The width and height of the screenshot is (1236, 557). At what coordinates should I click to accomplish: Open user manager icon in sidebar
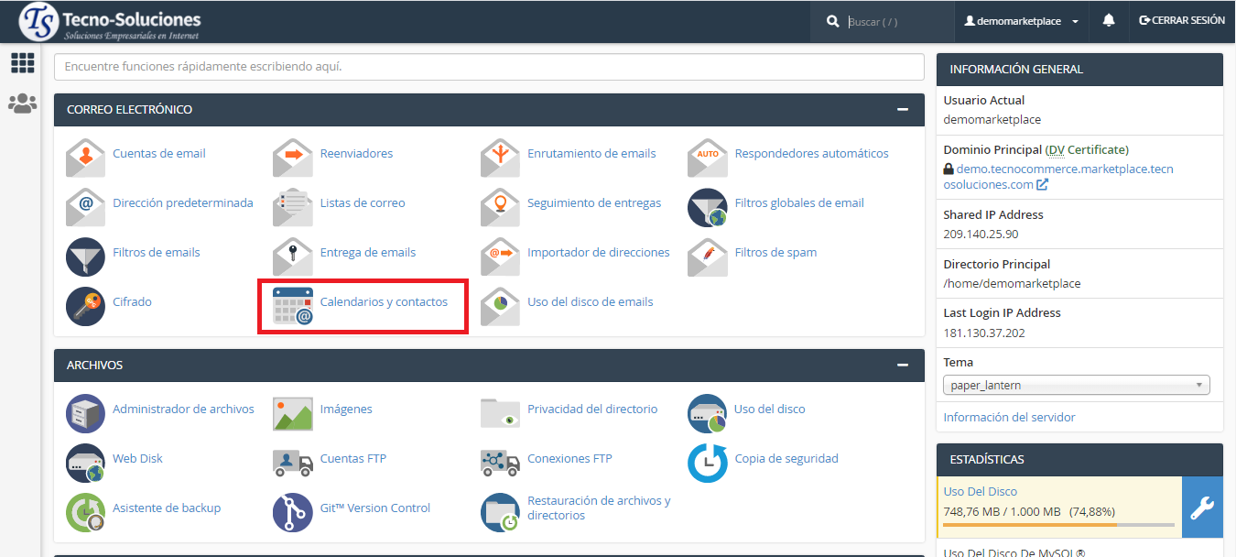pyautogui.click(x=22, y=104)
